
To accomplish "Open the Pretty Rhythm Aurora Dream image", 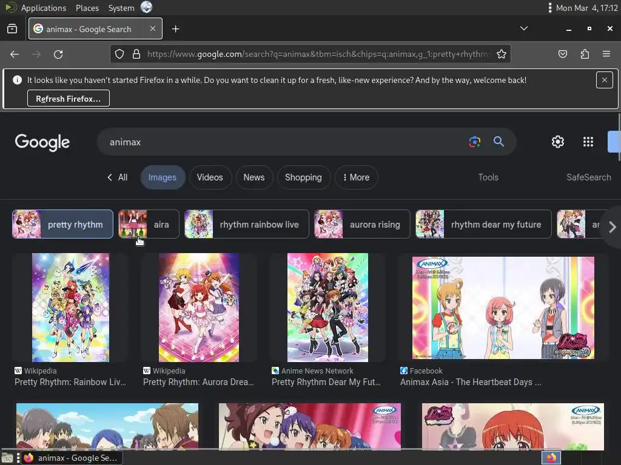I will pos(199,308).
